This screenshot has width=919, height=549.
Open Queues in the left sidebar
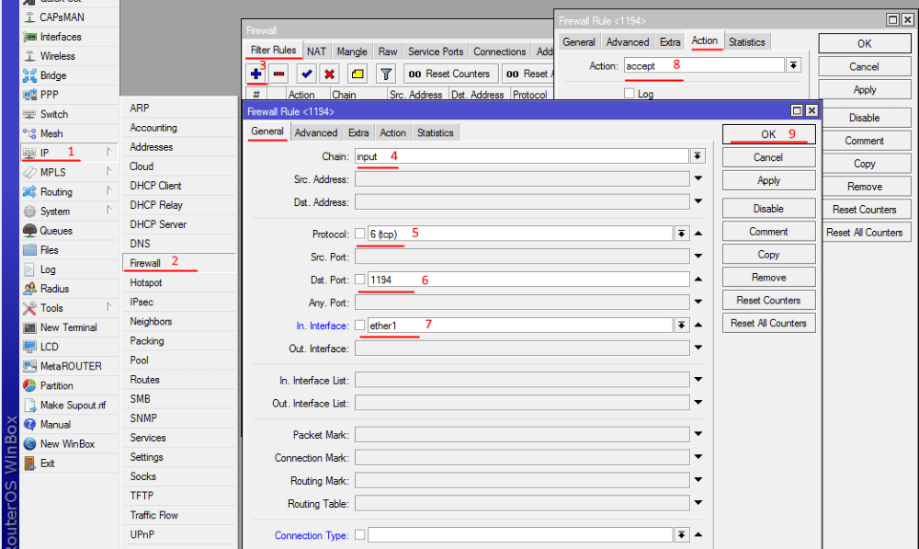55,231
